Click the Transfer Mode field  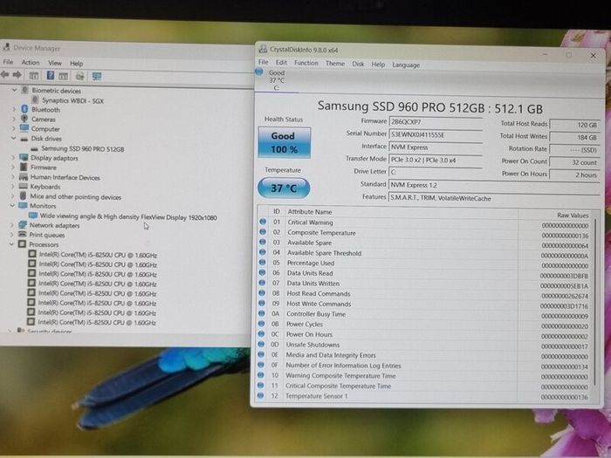[x=436, y=160]
